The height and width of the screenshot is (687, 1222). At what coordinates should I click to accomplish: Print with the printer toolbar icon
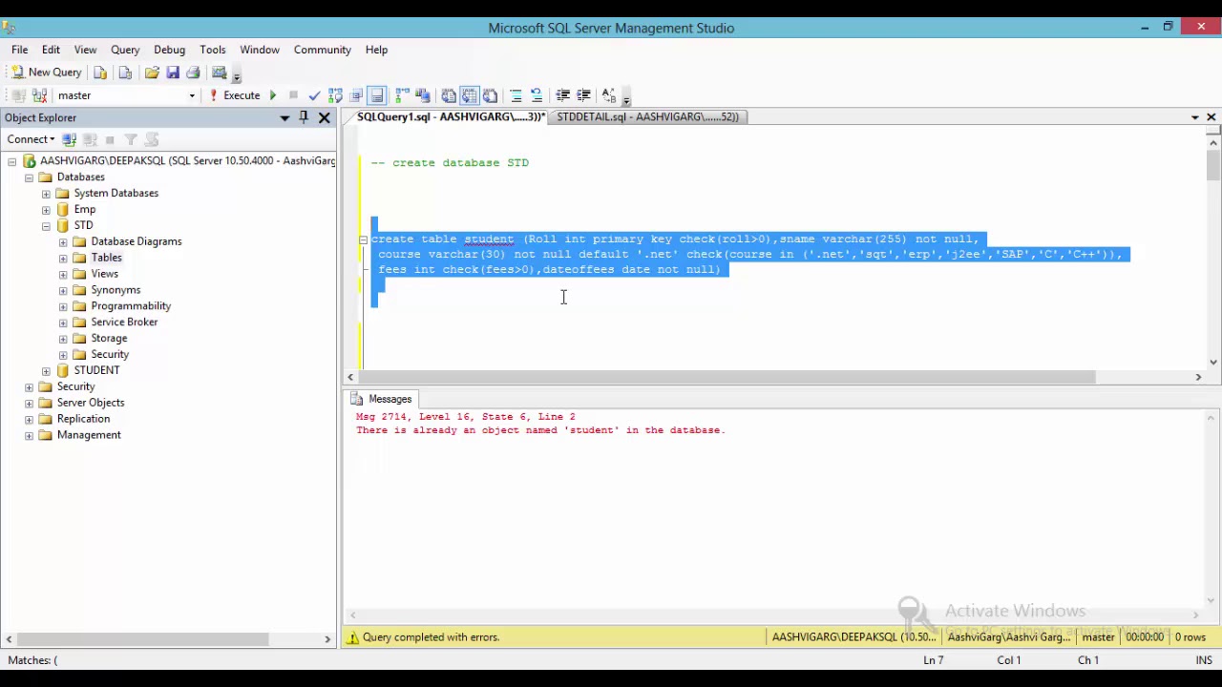(x=193, y=73)
